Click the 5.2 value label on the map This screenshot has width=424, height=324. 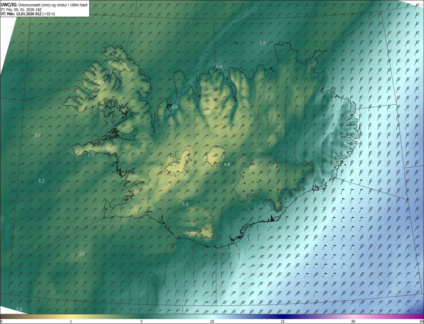tap(41, 181)
